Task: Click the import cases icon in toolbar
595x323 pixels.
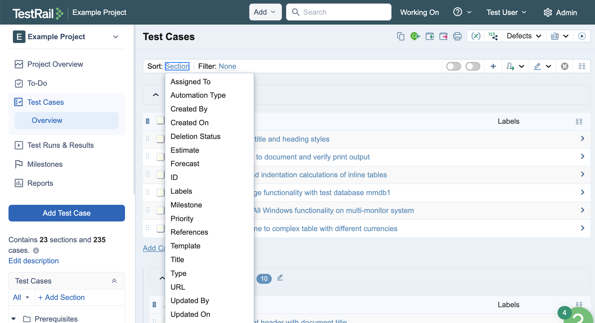Action: point(430,36)
